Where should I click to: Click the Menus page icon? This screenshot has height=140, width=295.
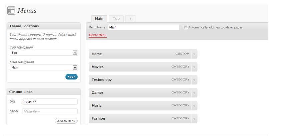coord(11,11)
